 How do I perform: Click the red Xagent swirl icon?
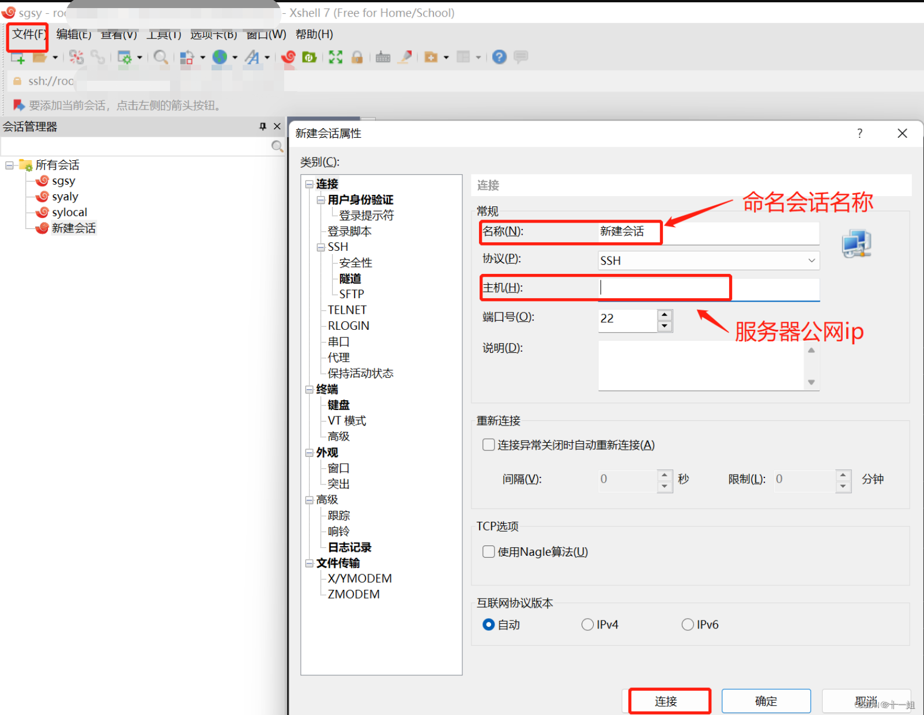(288, 57)
